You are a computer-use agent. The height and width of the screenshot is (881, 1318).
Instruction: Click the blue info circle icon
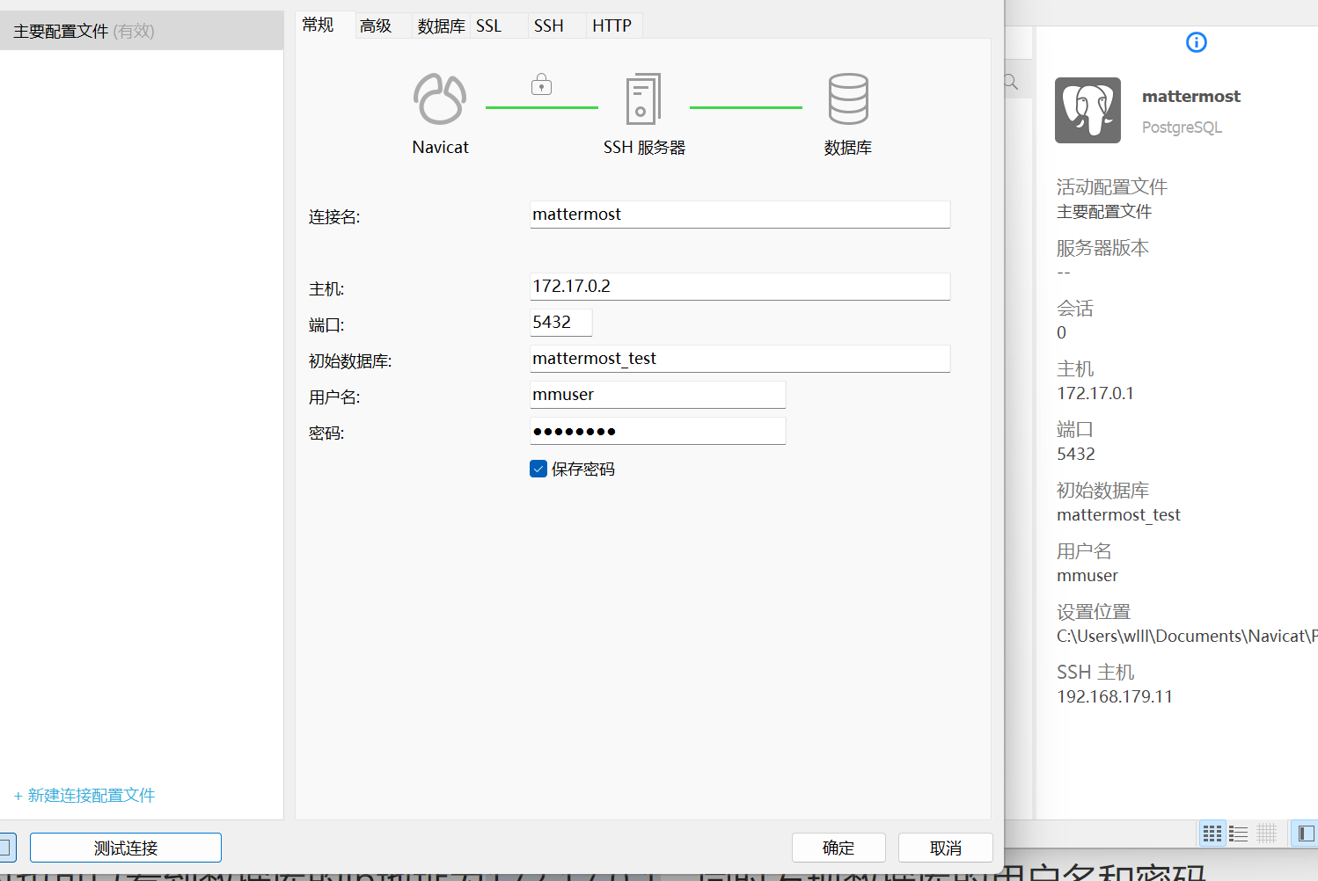click(1196, 42)
